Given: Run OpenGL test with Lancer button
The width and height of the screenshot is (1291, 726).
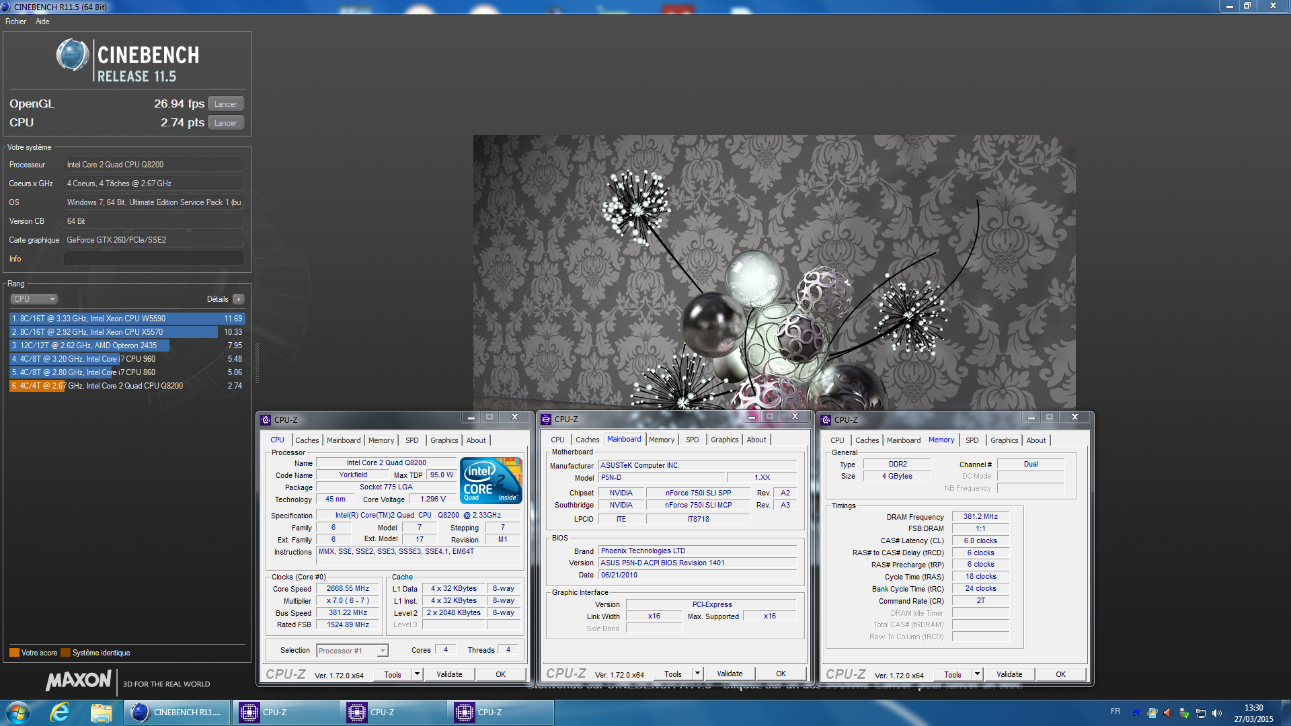Looking at the screenshot, I should point(226,104).
